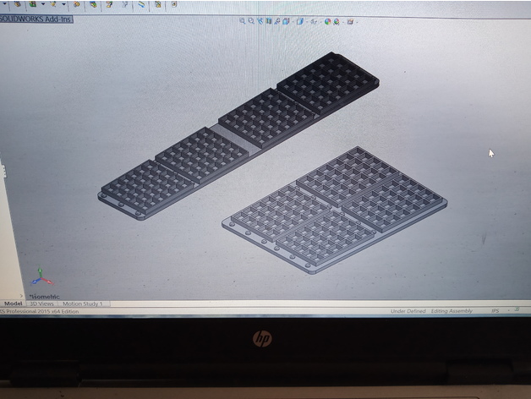Viewport: 531px width, 399px height.
Task: Switch to Model tab
Action: 13,303
